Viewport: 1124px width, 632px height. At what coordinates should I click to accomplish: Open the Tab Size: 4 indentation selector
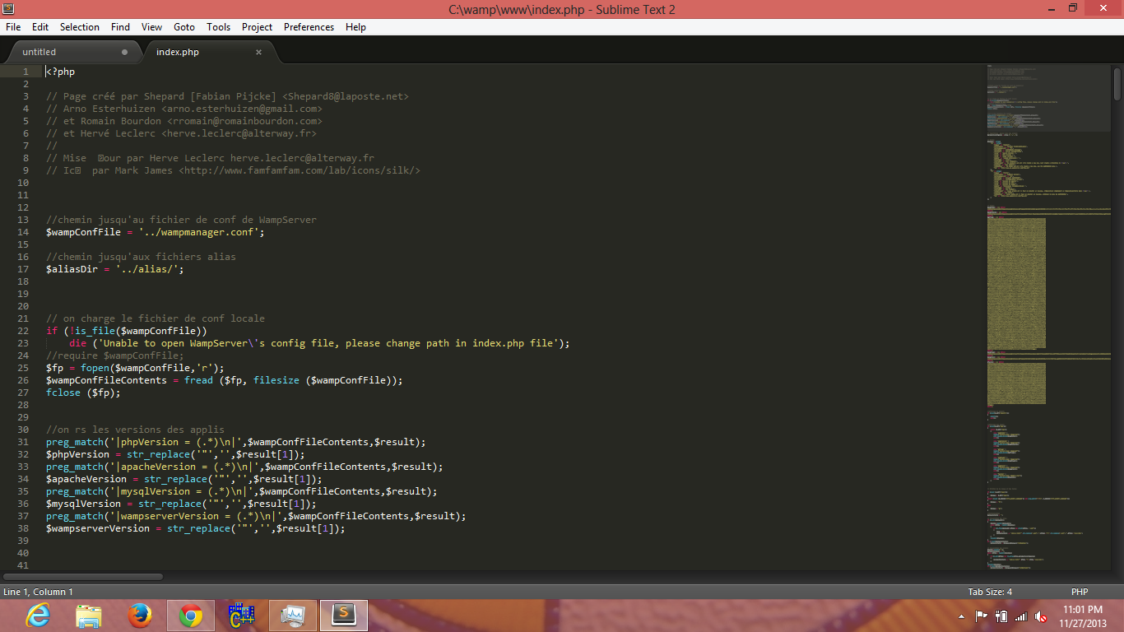990,592
